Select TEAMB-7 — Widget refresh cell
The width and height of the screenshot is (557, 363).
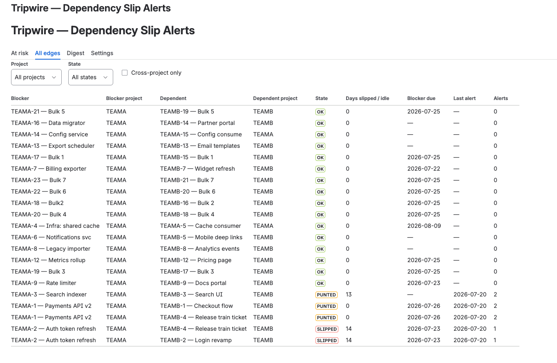(197, 169)
